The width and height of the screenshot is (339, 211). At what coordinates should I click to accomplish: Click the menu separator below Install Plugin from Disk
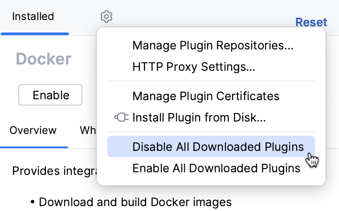click(x=211, y=132)
